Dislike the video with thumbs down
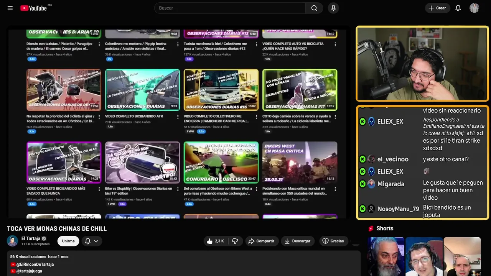The image size is (491, 276). pyautogui.click(x=235, y=241)
